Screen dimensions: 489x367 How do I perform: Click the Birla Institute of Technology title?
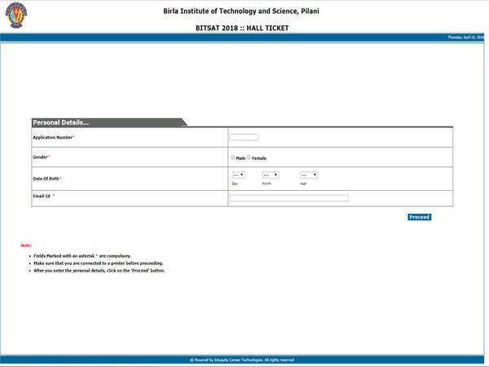[244, 11]
